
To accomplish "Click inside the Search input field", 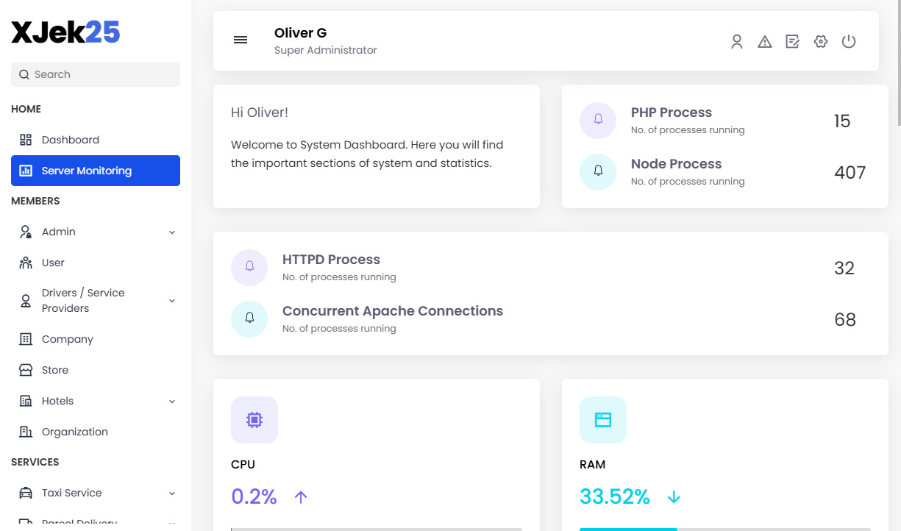I will coord(95,74).
